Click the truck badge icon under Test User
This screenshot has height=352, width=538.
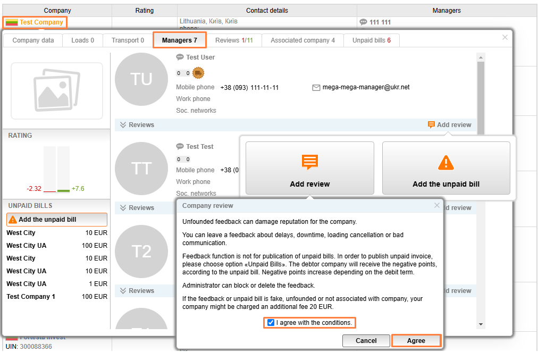(x=198, y=73)
